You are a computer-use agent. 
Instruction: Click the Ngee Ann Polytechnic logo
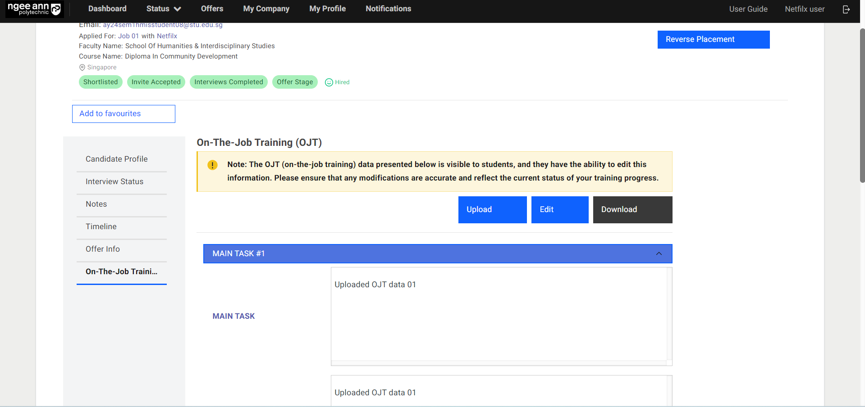34,9
